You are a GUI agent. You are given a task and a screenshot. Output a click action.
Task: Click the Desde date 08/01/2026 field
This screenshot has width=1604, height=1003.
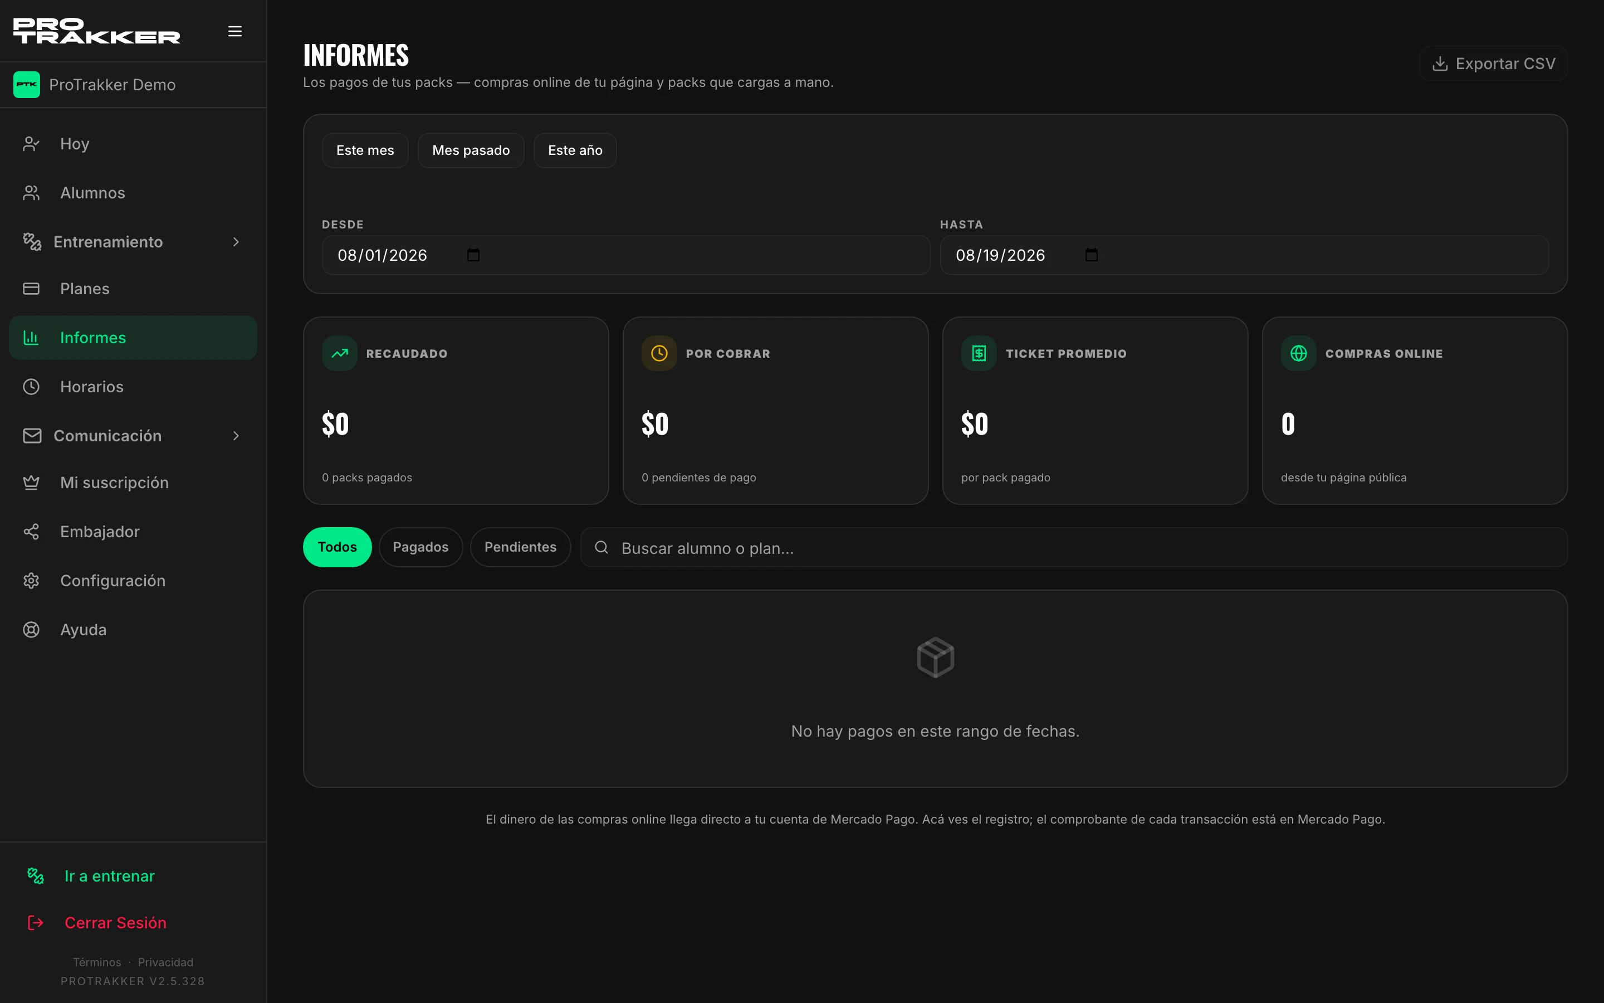tap(627, 255)
